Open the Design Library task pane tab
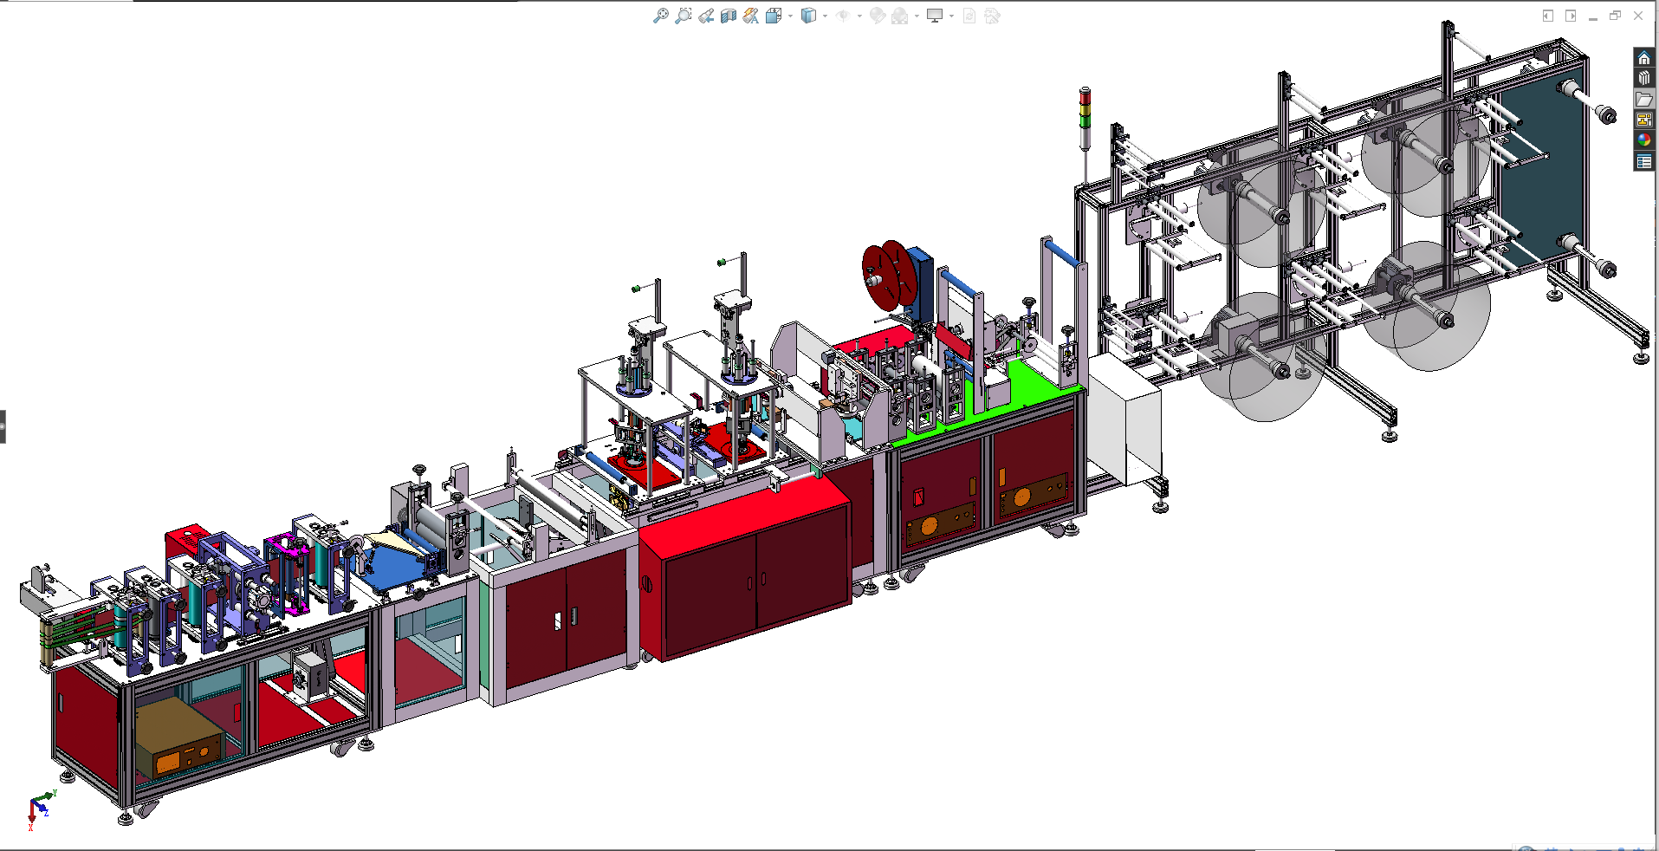 click(1643, 78)
